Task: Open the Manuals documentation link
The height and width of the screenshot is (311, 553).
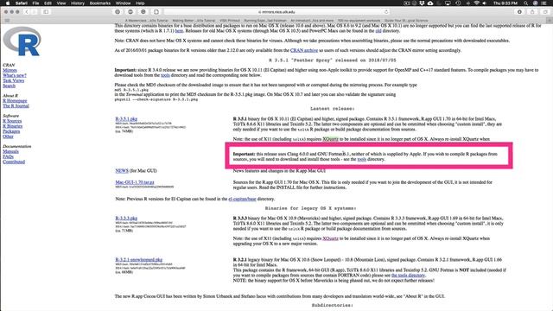Action: pyautogui.click(x=10, y=152)
